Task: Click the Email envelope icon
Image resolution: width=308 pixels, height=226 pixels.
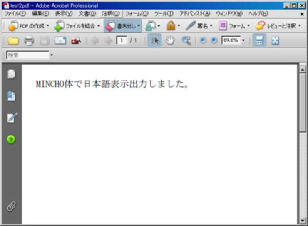Action: pyautogui.click(x=60, y=41)
